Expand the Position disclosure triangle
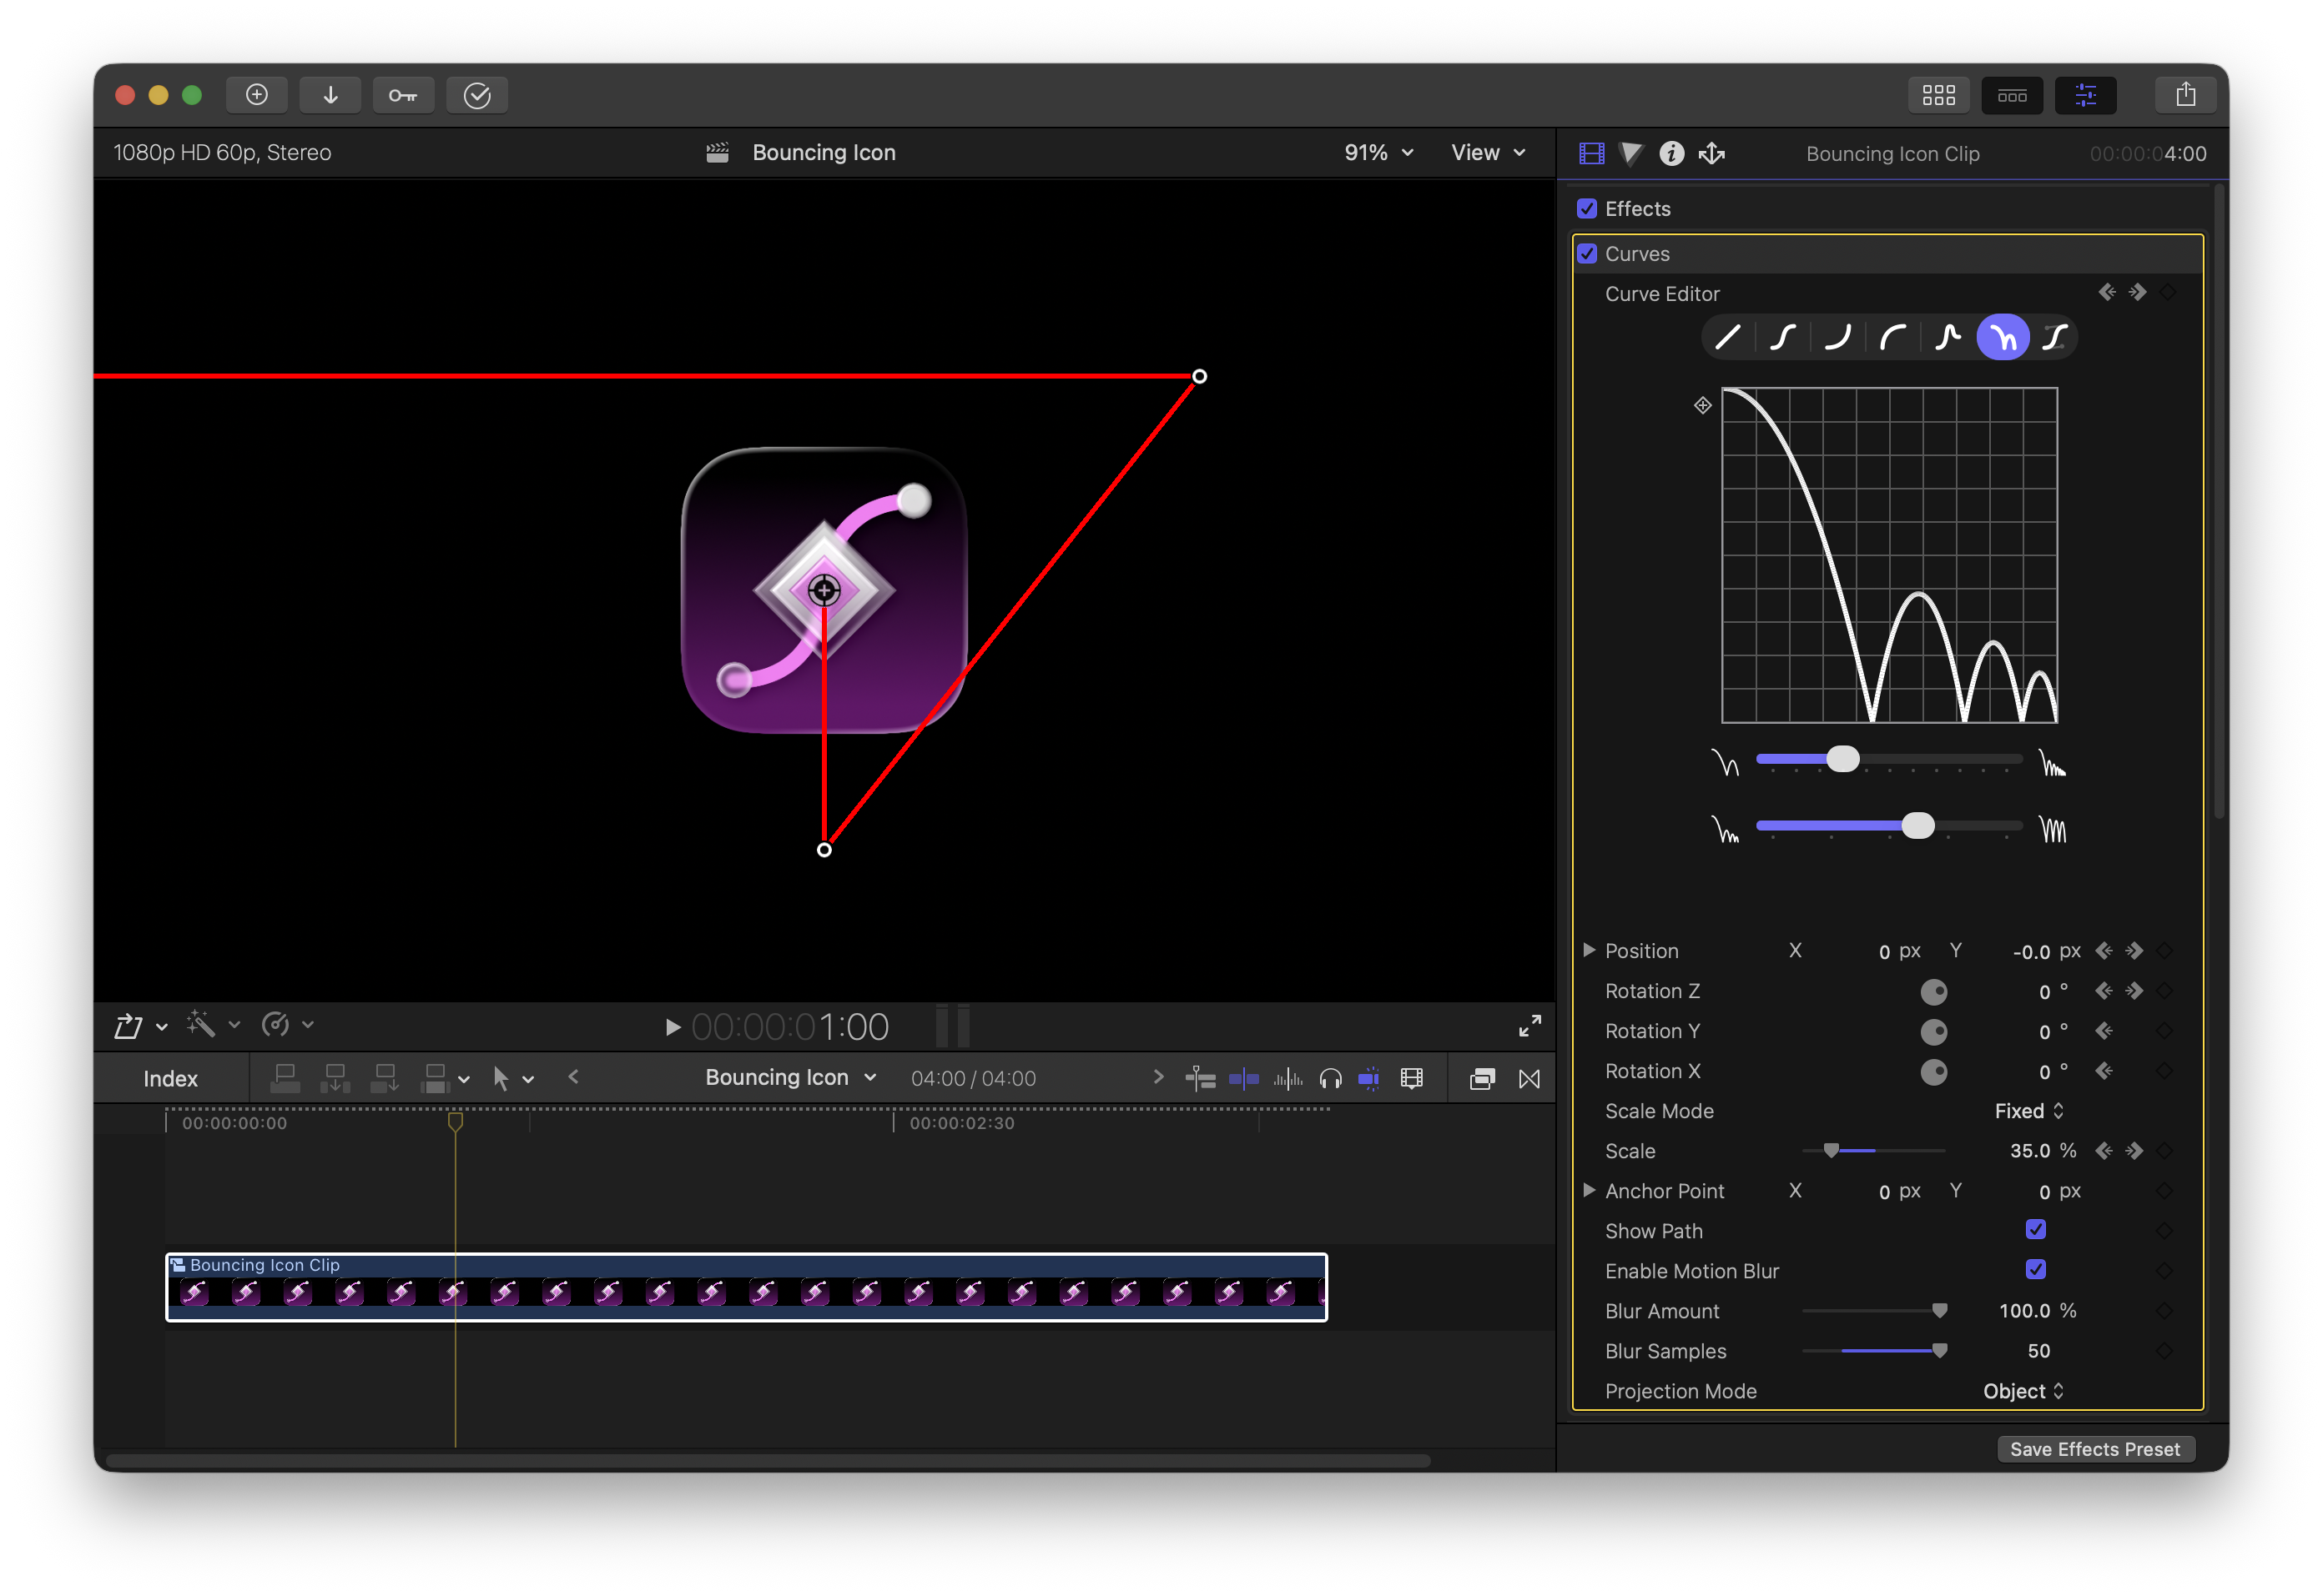This screenshot has width=2323, height=1596. (1589, 950)
